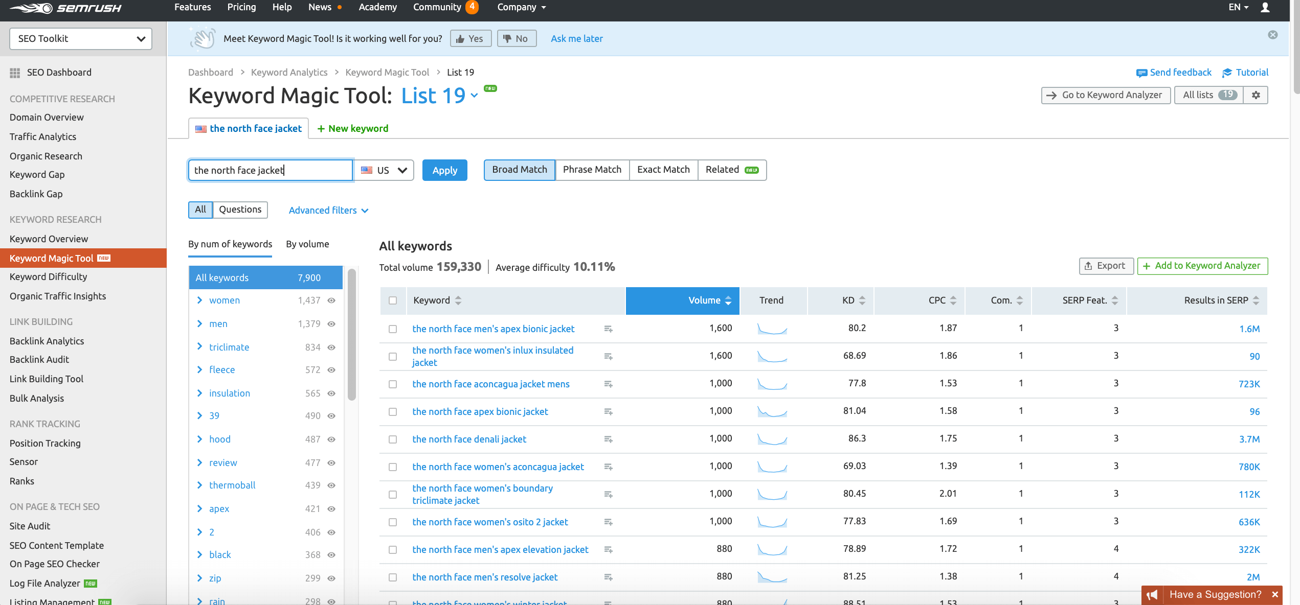Click Go to Keyword Analyzer
The width and height of the screenshot is (1300, 605).
[x=1105, y=95]
